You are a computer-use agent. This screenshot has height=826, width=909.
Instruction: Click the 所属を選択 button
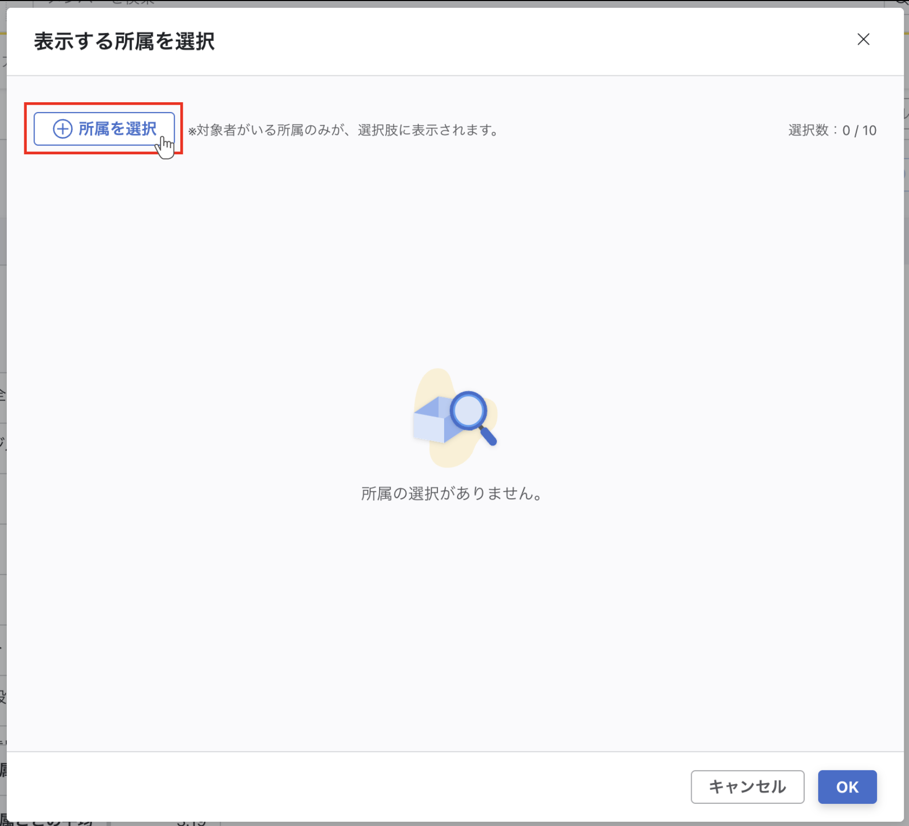[104, 129]
